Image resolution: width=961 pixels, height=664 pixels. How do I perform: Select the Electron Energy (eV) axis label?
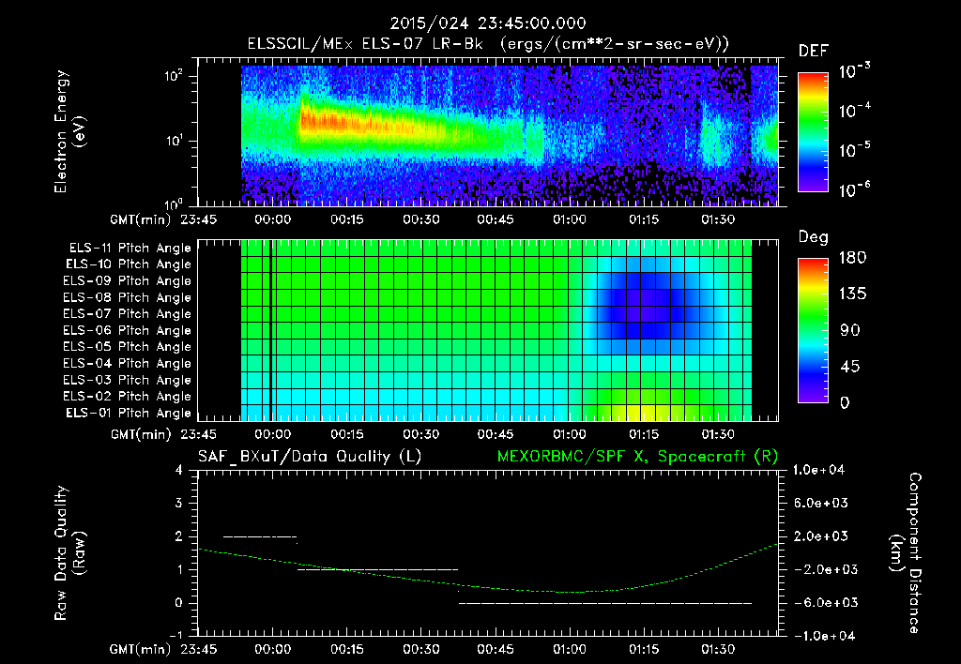point(69,131)
